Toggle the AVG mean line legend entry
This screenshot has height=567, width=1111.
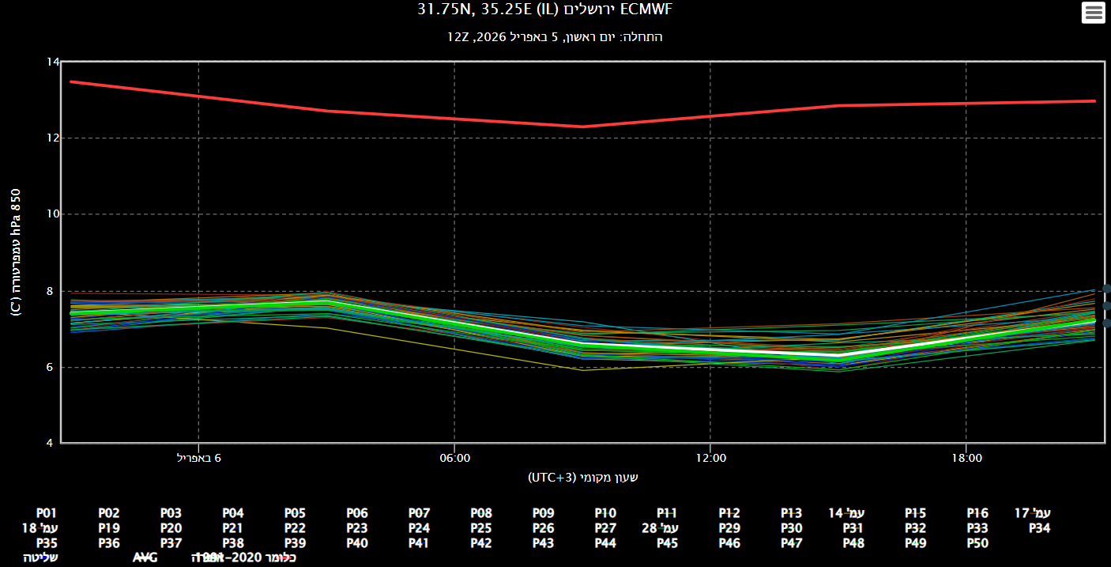pos(145,558)
